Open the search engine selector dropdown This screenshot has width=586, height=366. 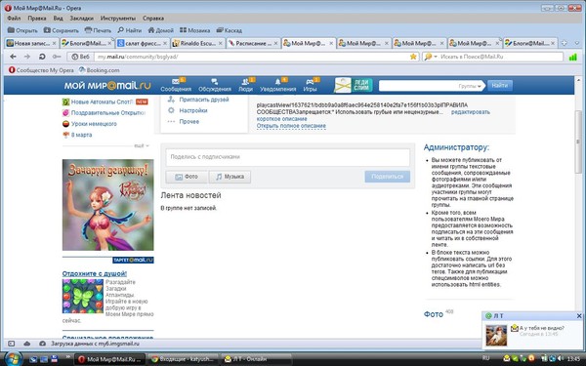(431, 57)
